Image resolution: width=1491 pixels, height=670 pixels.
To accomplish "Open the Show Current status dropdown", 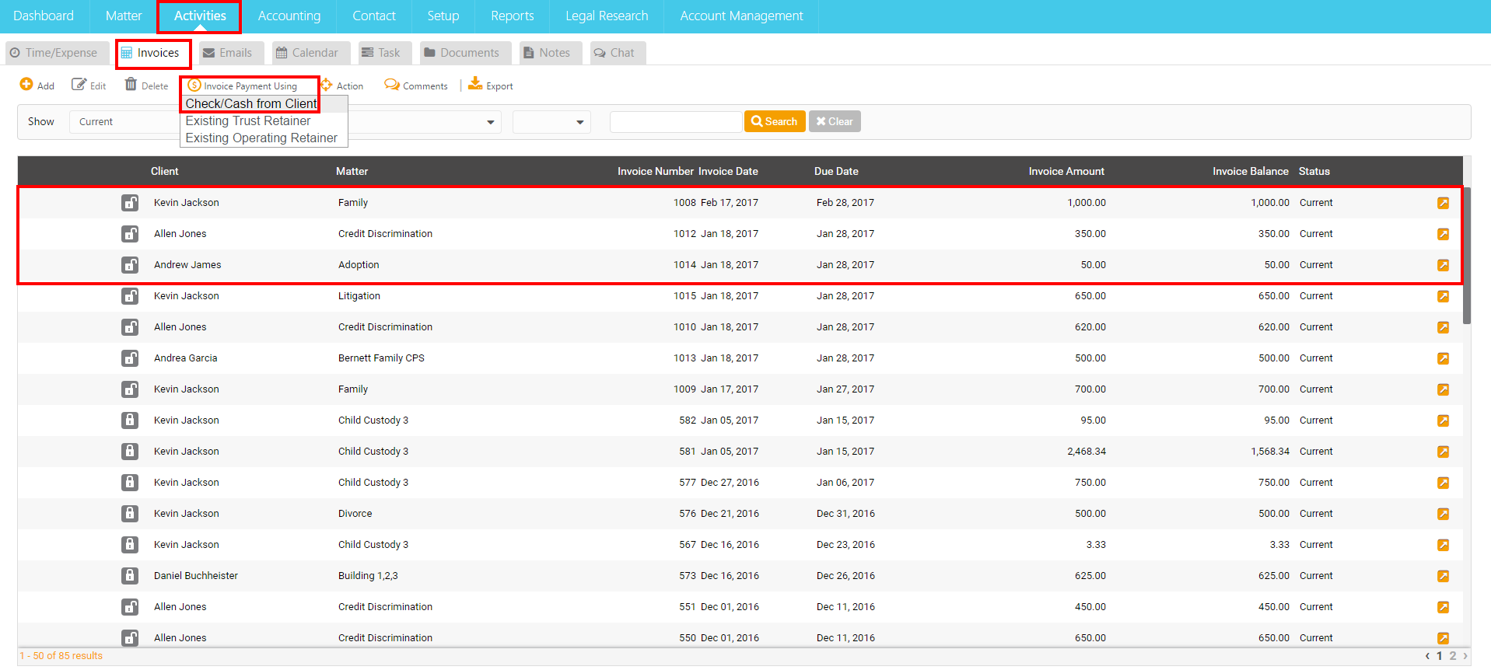I will (x=124, y=122).
